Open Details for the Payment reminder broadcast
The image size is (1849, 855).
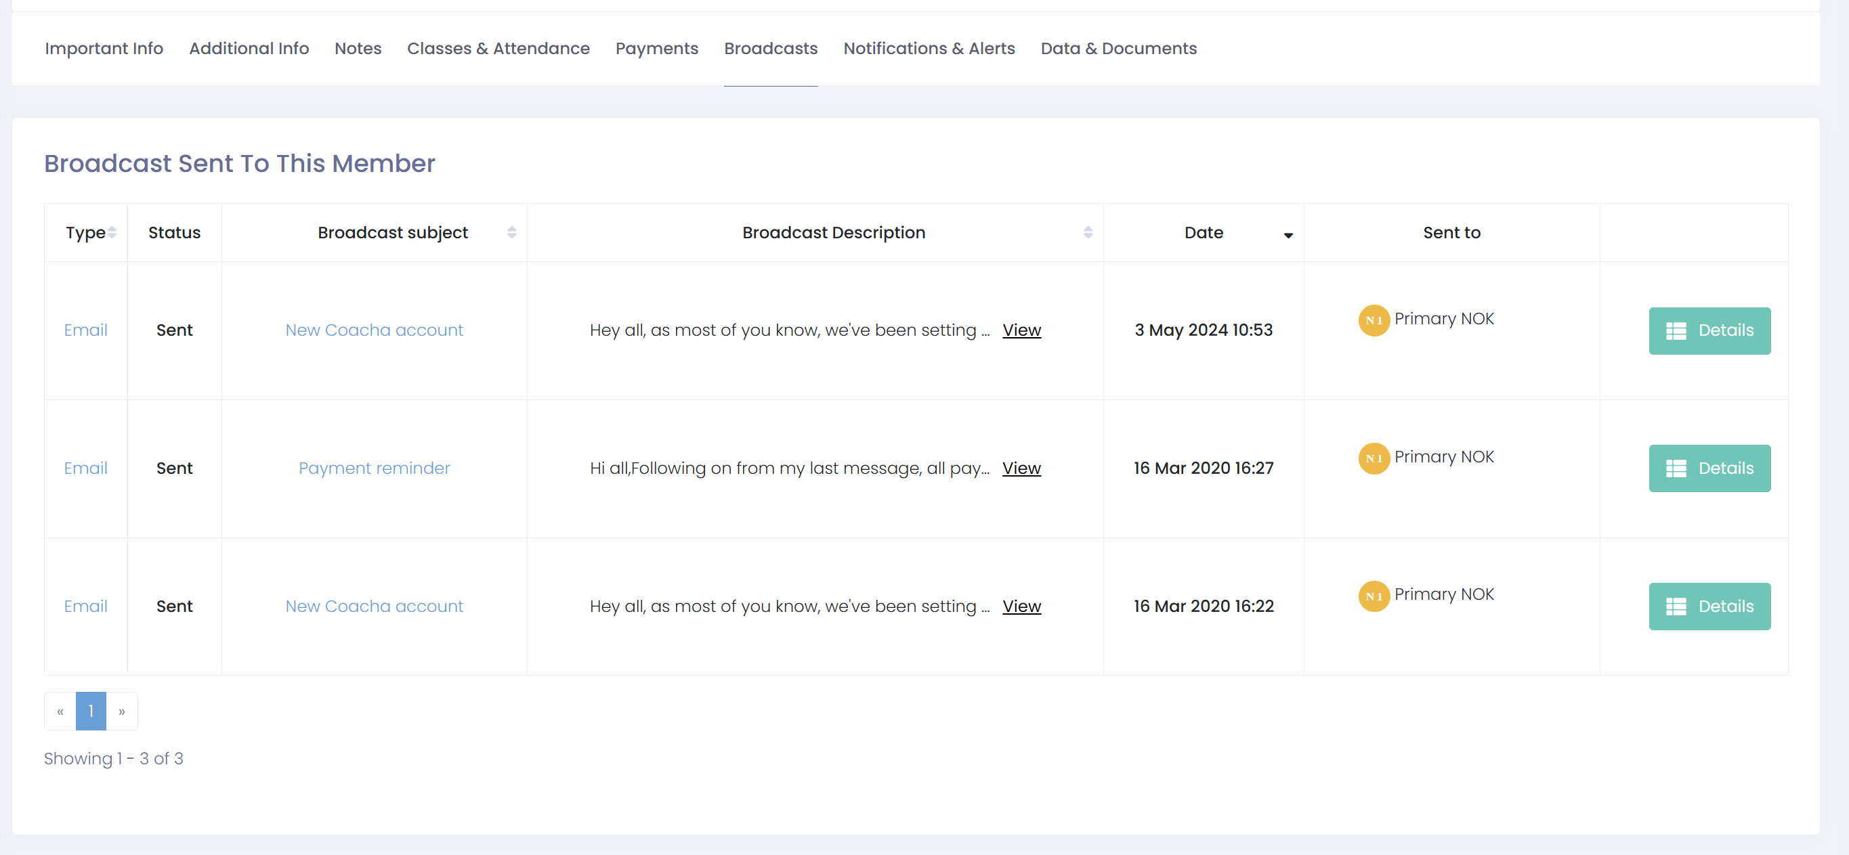(x=1708, y=468)
